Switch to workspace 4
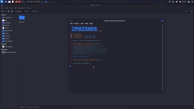Image resolution: width=194 pixels, height=109 pixels. (x=35, y=2)
